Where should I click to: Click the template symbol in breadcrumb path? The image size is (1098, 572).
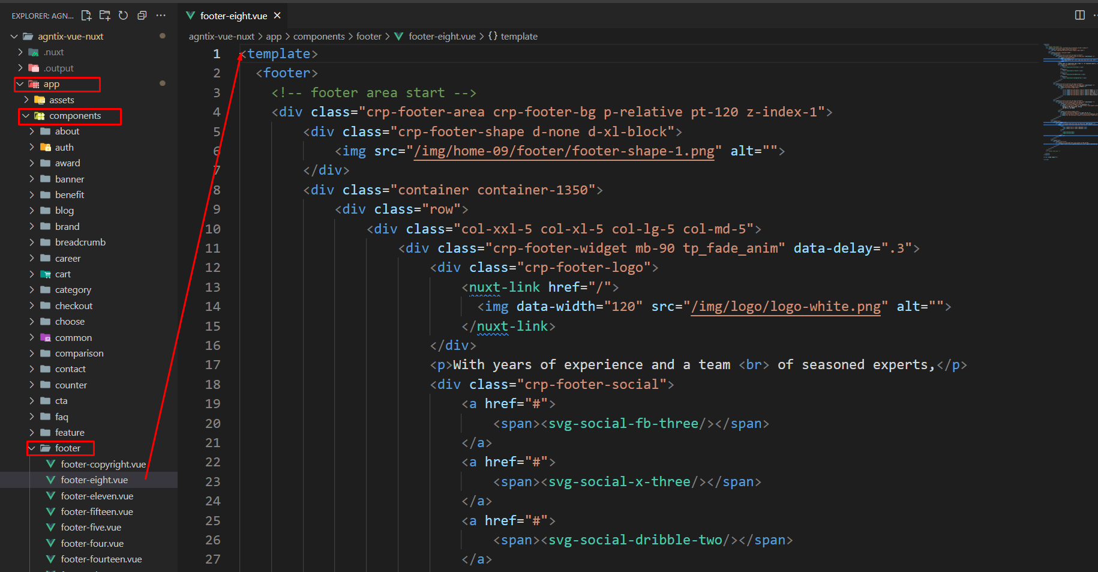point(518,37)
